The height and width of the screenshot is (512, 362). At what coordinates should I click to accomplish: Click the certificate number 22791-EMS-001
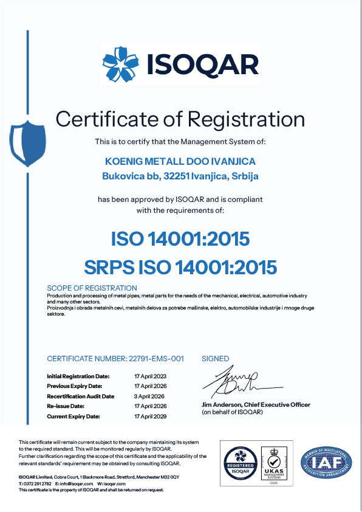pyautogui.click(x=157, y=359)
